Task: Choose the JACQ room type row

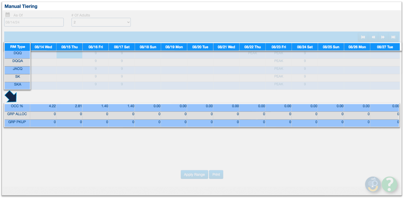Action: pos(17,69)
